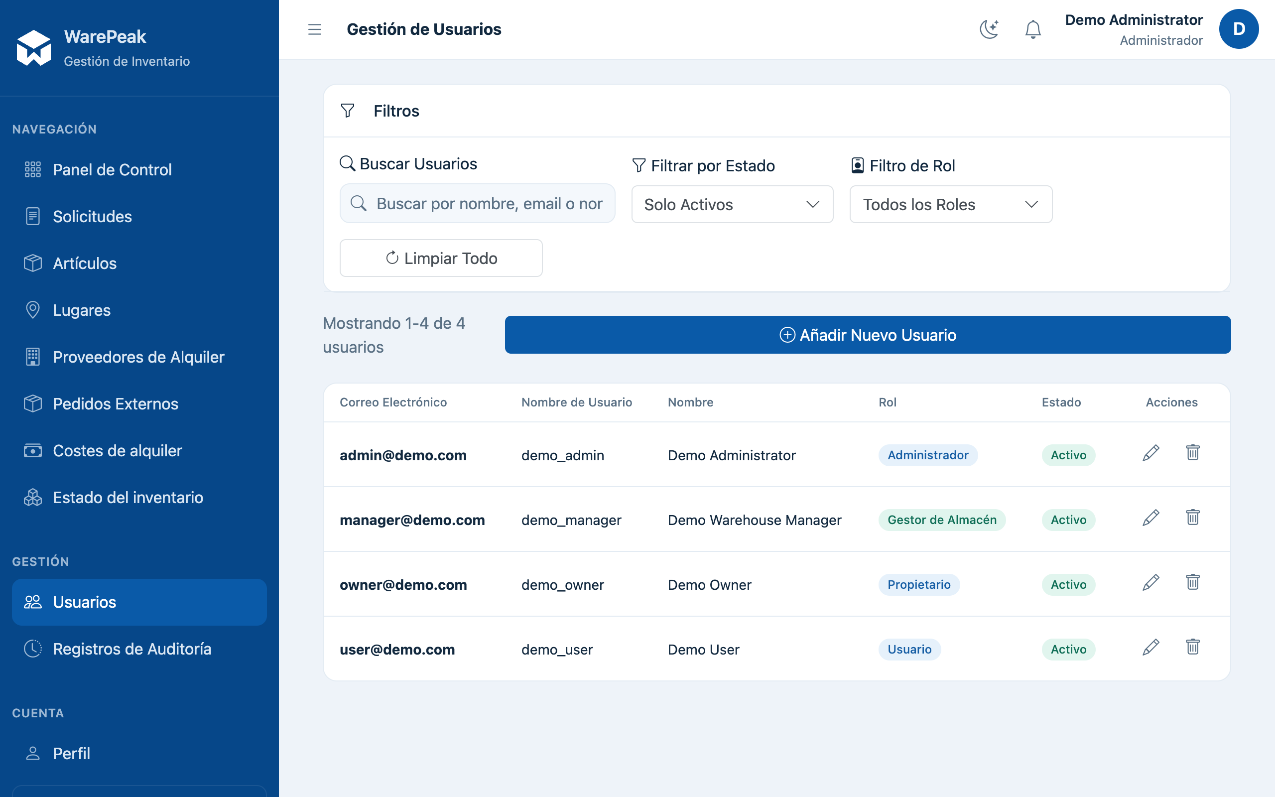
Task: Click the Solicitudes document icon
Action: tap(33, 216)
